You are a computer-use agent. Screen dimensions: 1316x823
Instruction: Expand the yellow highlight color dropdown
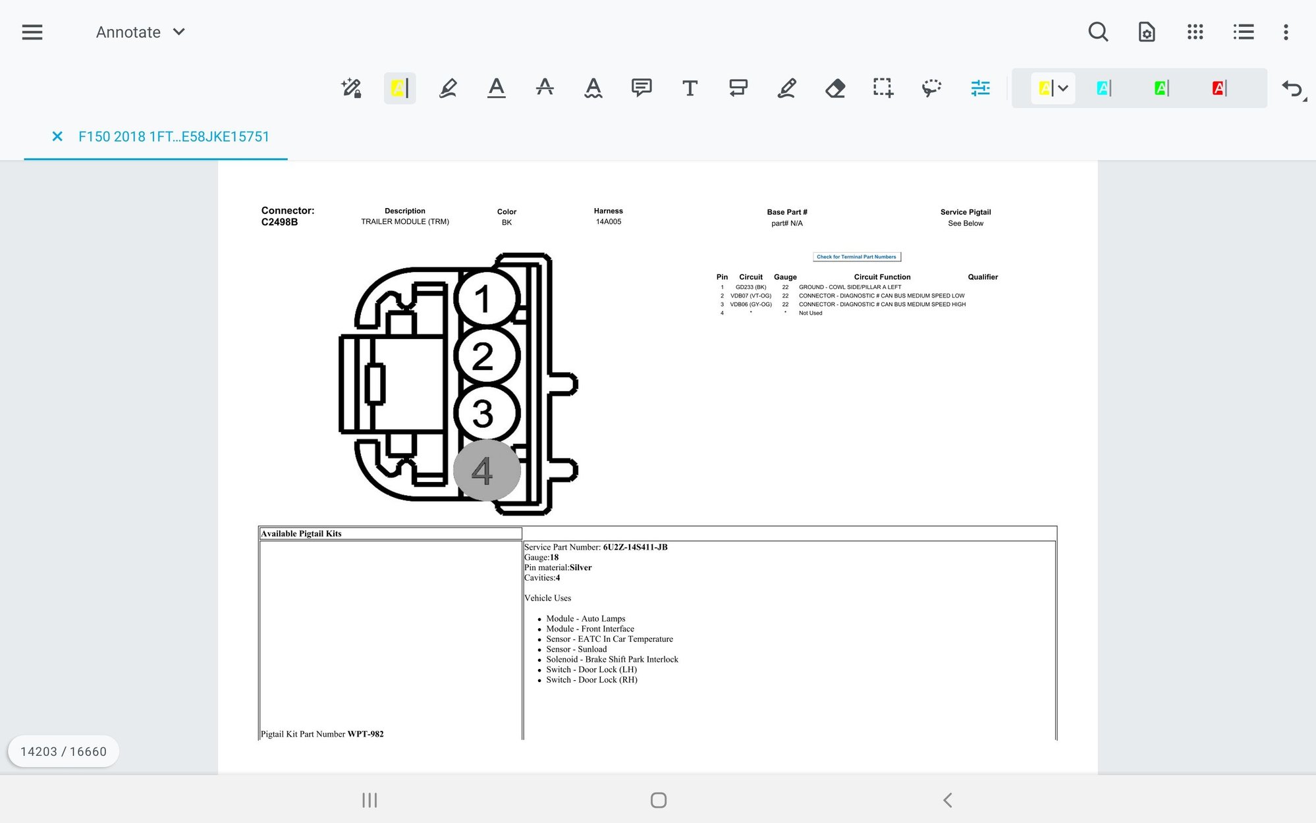coord(1063,88)
